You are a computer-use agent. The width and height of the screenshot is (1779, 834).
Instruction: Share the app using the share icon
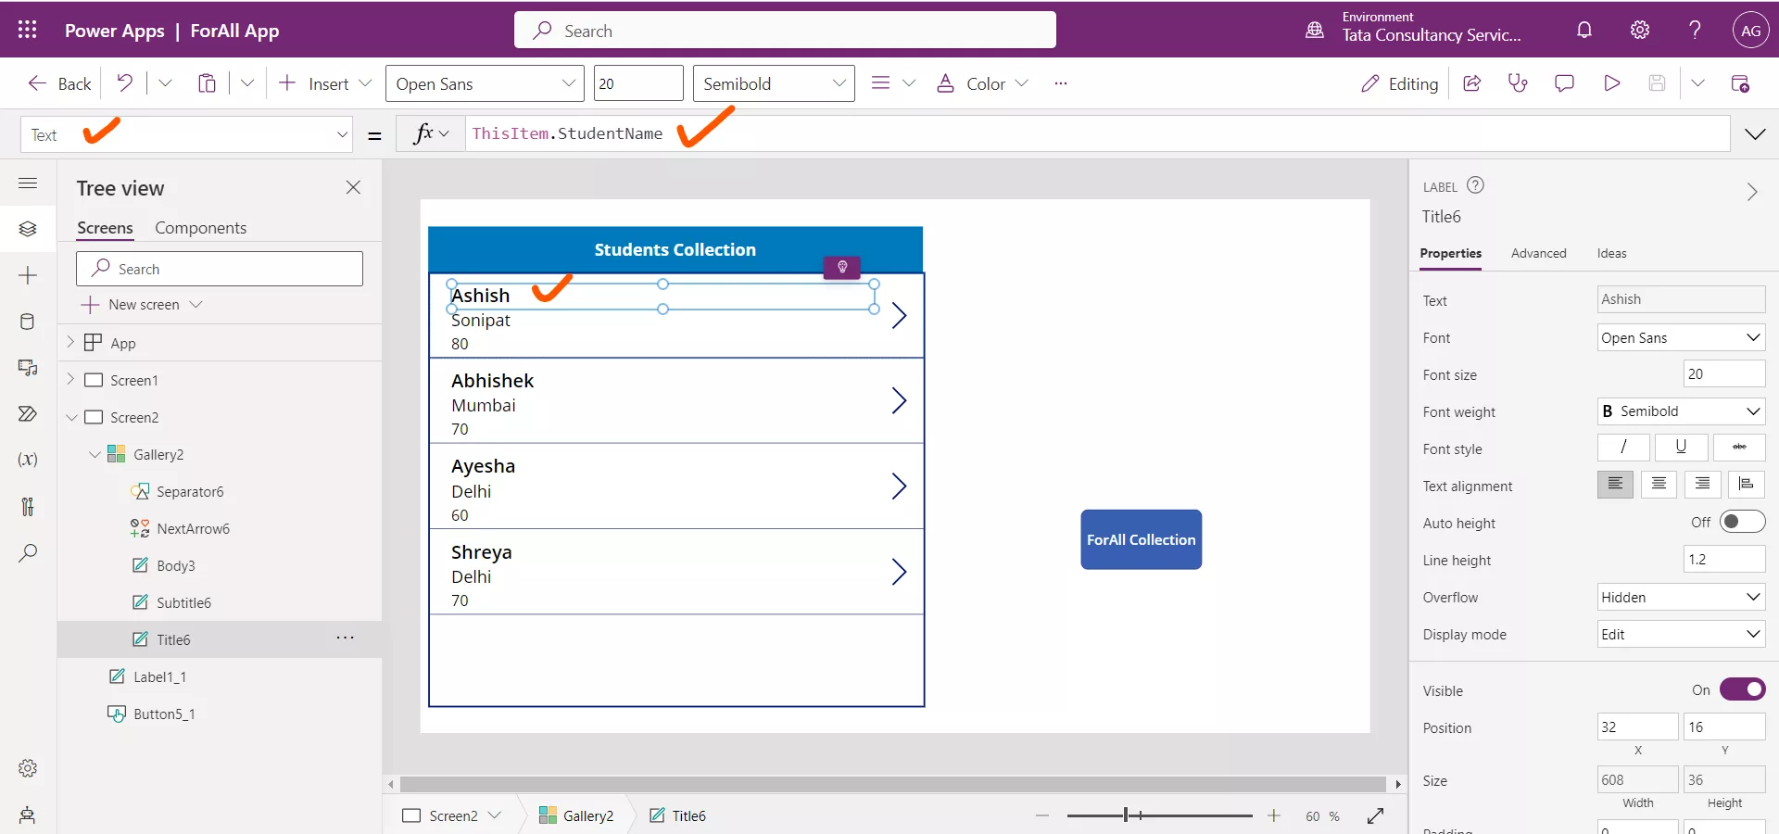point(1472,83)
